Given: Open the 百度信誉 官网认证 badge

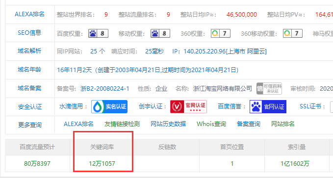Looking at the screenshot, I should 268,106.
